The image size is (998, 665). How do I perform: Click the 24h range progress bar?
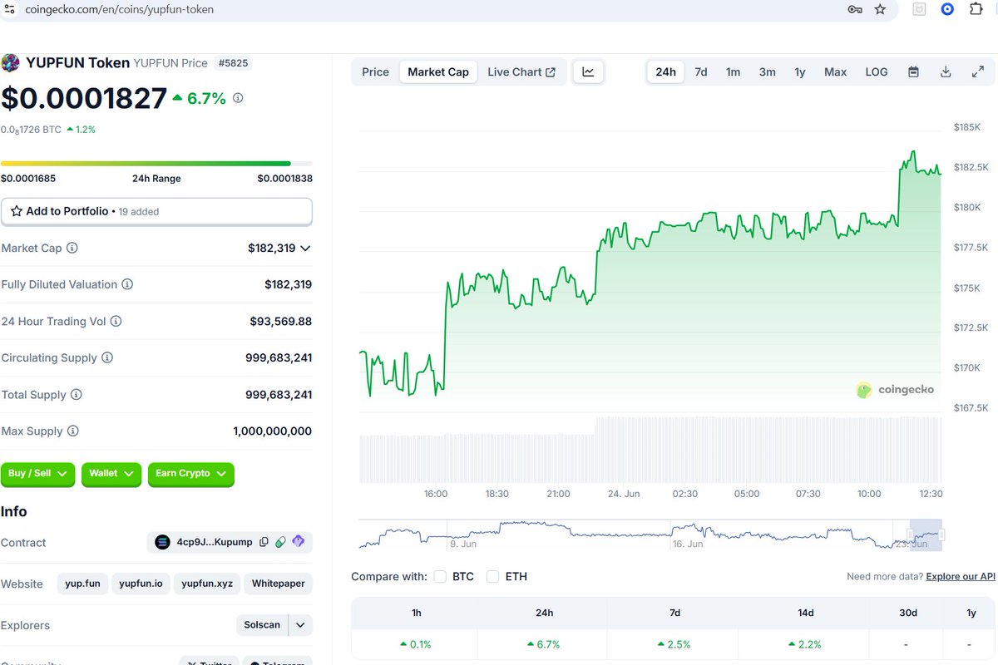156,163
